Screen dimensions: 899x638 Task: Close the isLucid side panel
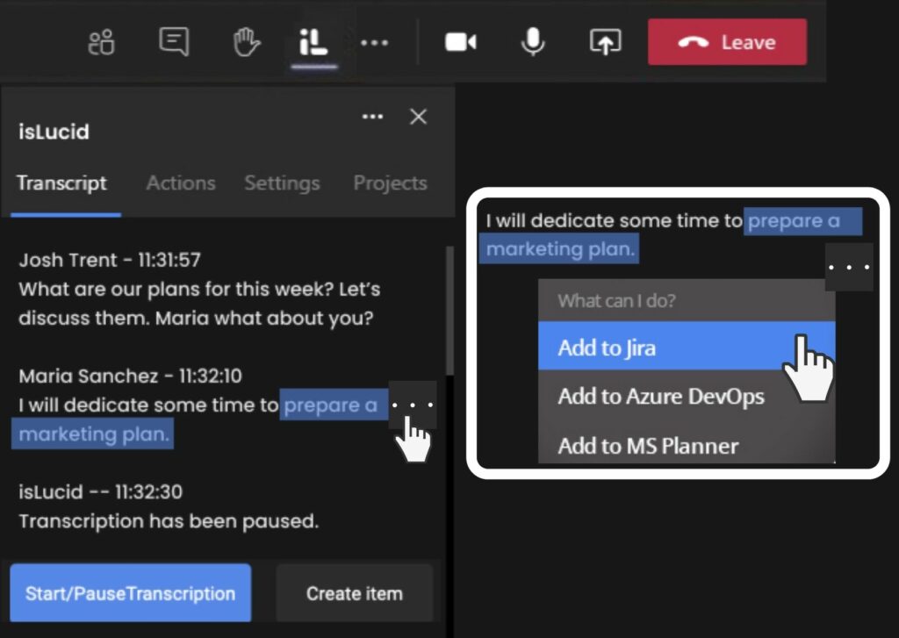(x=419, y=117)
